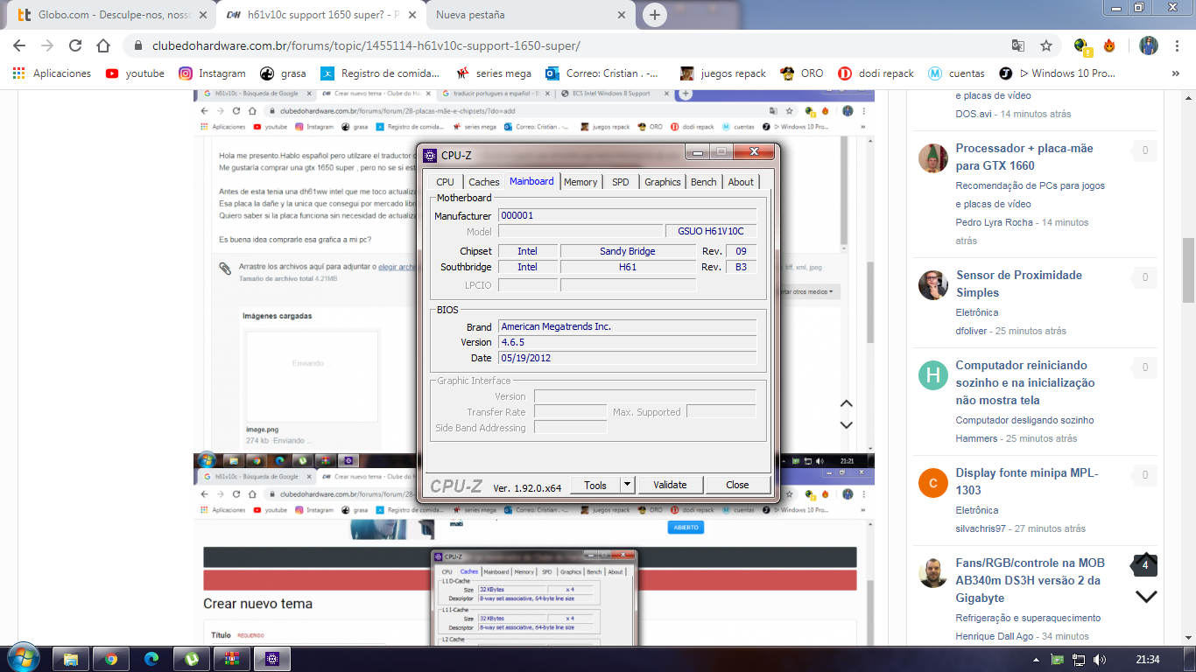The image size is (1196, 672).
Task: Open the grasa bookmark
Action: tap(283, 73)
